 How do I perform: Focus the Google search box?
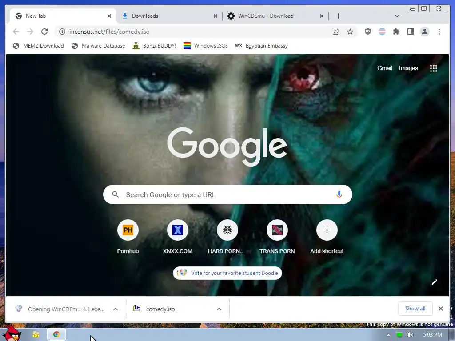[227, 194]
